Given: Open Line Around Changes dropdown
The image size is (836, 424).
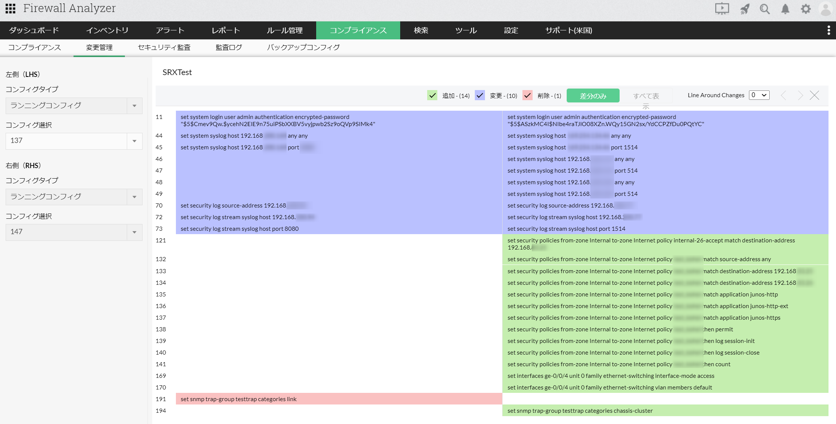Looking at the screenshot, I should tap(759, 95).
